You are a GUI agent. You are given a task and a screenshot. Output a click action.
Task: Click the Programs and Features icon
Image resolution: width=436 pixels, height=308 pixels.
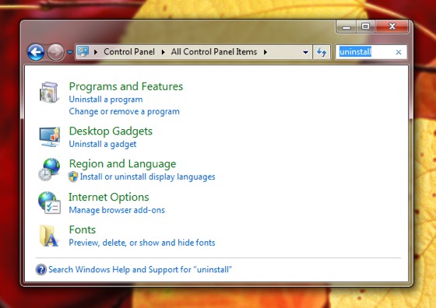[x=49, y=93]
